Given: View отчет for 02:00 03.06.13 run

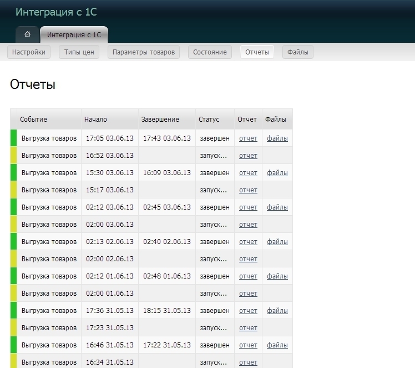Looking at the screenshot, I should [x=248, y=224].
